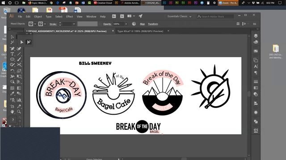Open the Effect menu
Viewport: 286px width, 160px height.
pos(70,16)
